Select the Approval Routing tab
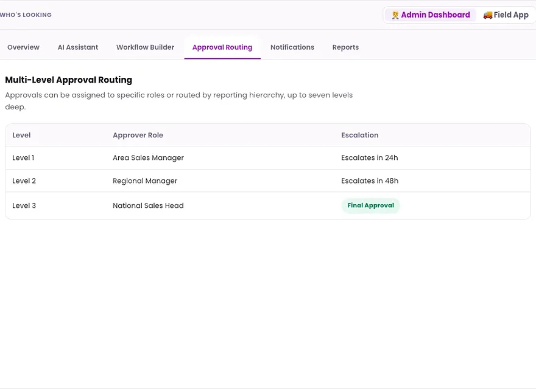Image resolution: width=536 pixels, height=389 pixels. [222, 47]
